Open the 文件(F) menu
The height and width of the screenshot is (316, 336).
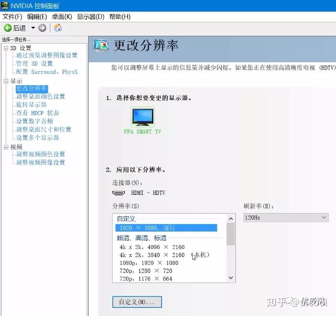tap(12, 17)
